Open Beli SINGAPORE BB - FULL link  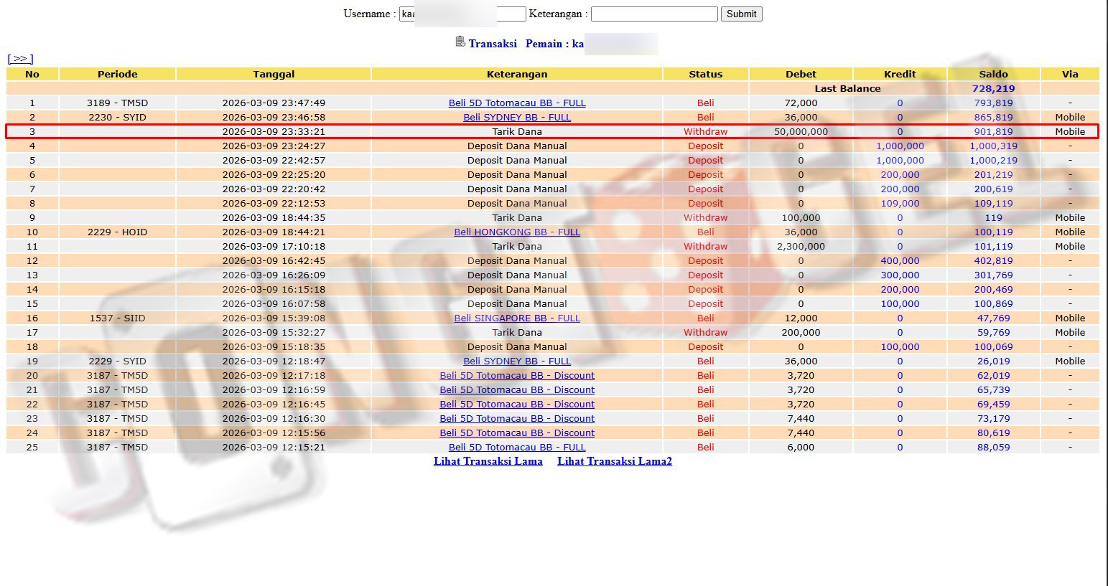(x=517, y=318)
